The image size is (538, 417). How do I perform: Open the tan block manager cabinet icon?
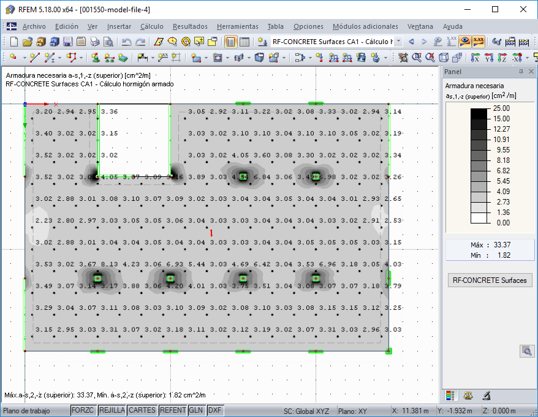(41, 42)
